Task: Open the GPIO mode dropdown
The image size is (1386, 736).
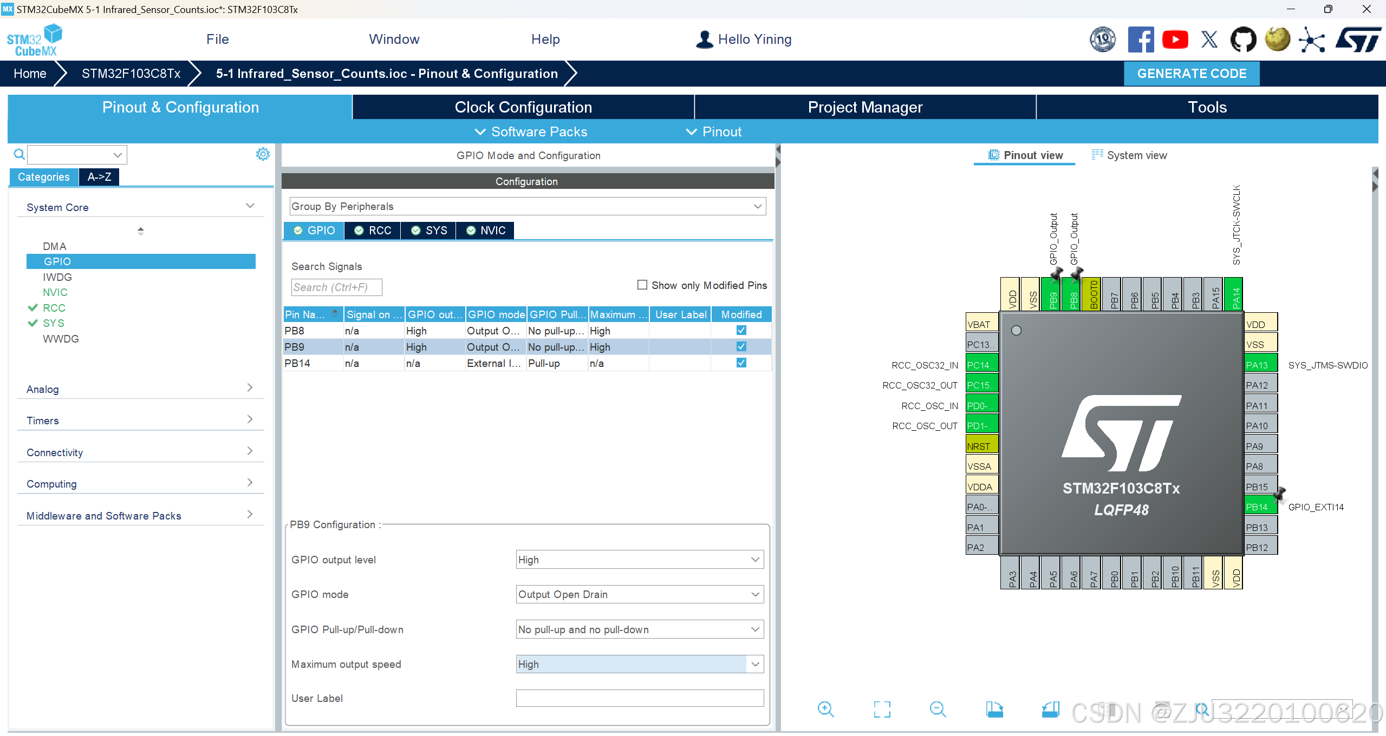Action: [x=640, y=594]
